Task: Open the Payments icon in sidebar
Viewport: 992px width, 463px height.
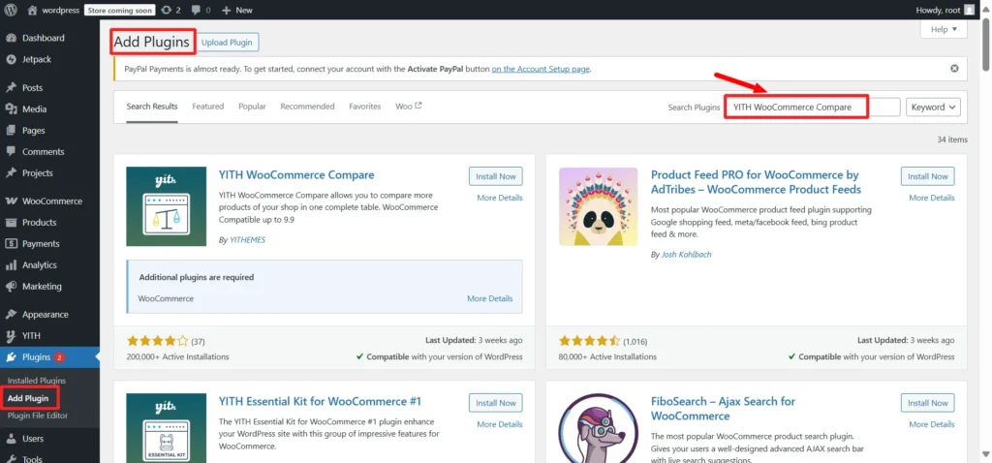Action: click(x=11, y=244)
